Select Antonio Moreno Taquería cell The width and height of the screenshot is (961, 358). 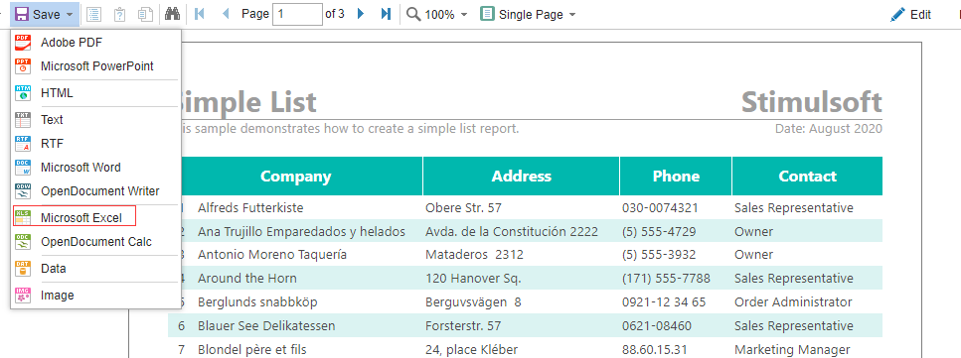(272, 255)
